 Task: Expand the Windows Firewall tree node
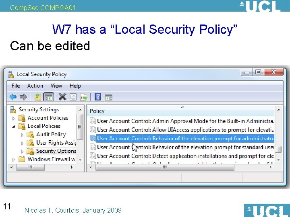point(14,160)
